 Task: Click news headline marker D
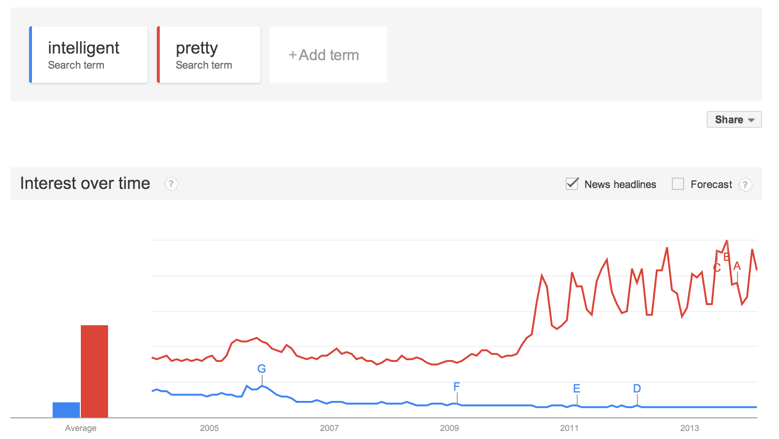coord(637,389)
